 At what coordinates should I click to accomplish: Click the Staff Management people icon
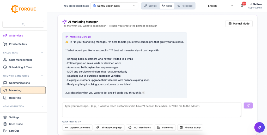coord(5,60)
